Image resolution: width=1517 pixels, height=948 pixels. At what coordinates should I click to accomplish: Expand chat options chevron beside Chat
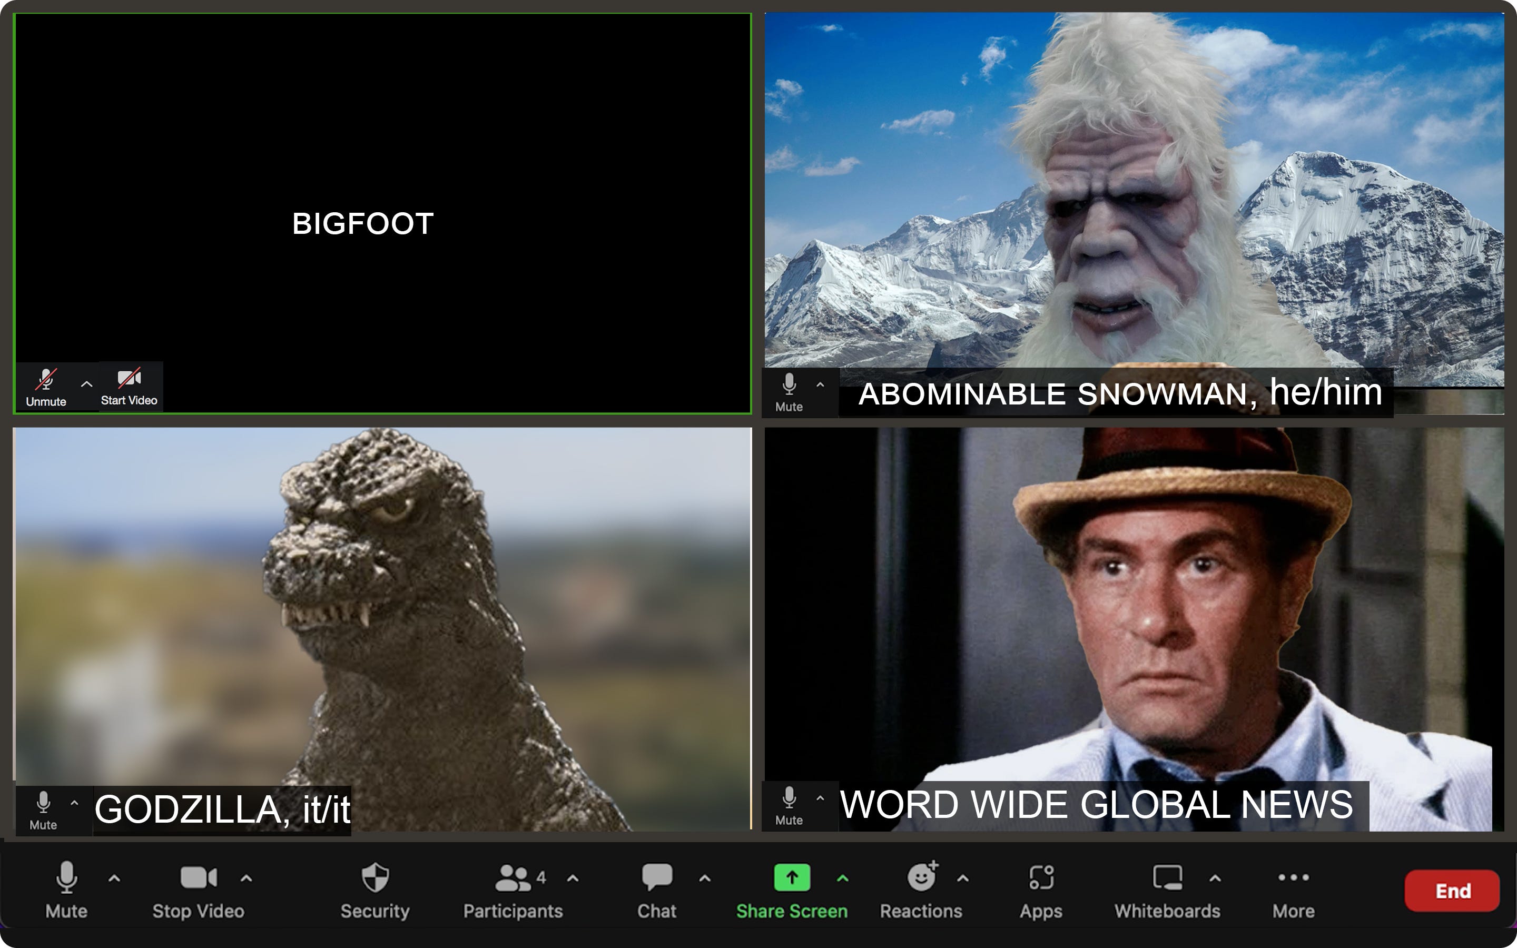click(x=705, y=878)
